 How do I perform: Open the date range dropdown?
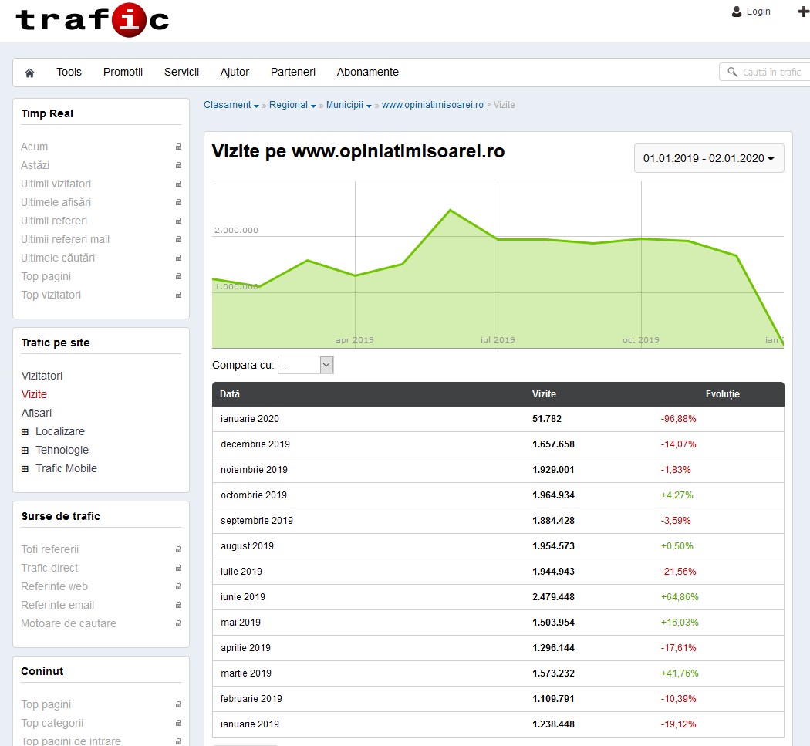708,158
